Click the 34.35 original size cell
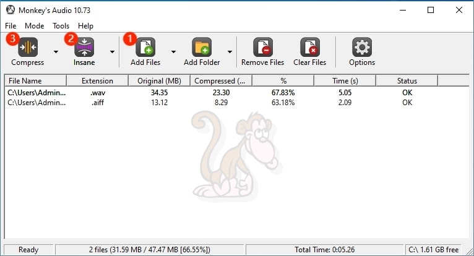The image size is (474, 256). pos(159,93)
